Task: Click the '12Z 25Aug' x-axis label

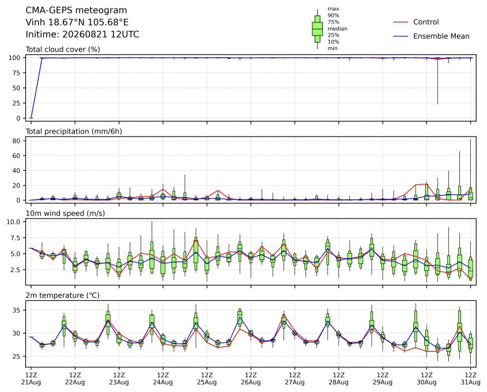Action: click(207, 379)
